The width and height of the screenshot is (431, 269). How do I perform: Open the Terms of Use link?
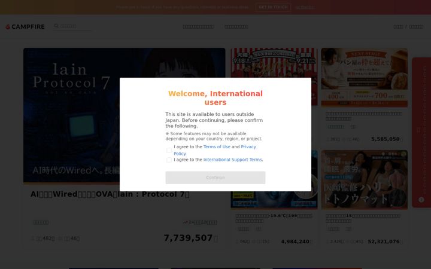tap(217, 147)
